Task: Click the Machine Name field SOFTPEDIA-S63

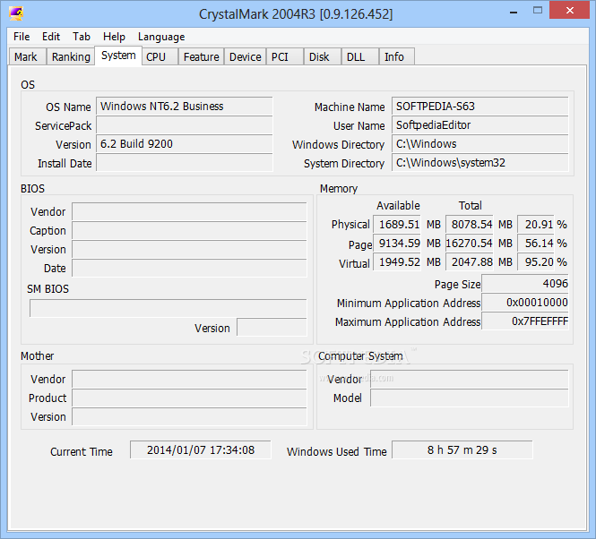Action: pyautogui.click(x=480, y=107)
